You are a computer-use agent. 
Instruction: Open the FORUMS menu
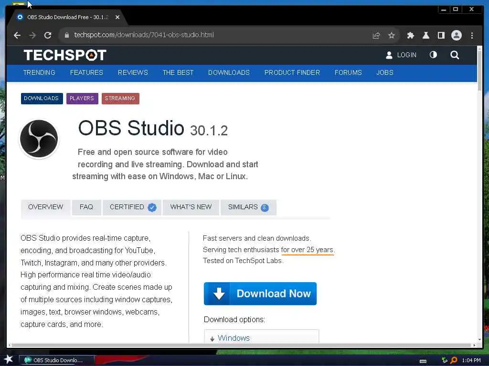pyautogui.click(x=348, y=72)
